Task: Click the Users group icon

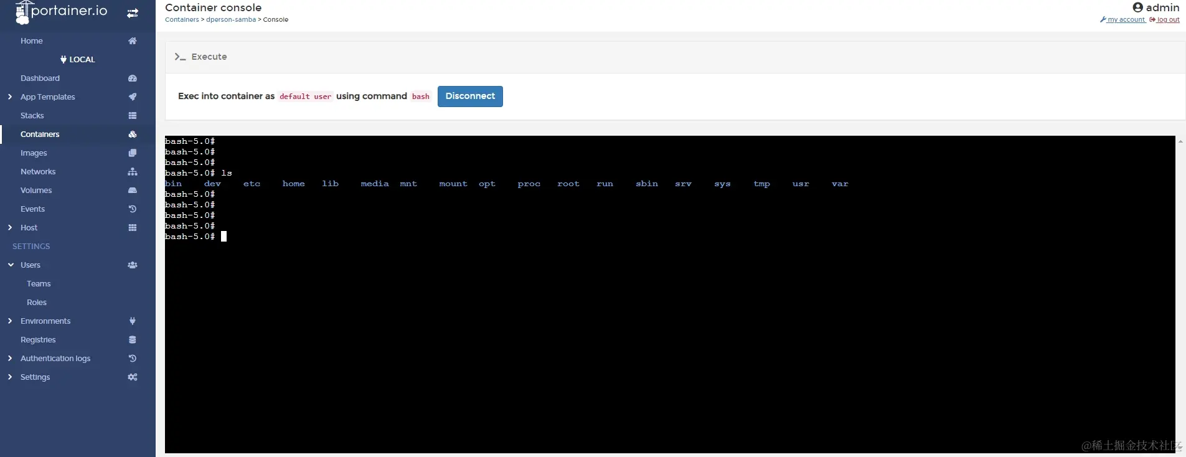Action: tap(133, 265)
